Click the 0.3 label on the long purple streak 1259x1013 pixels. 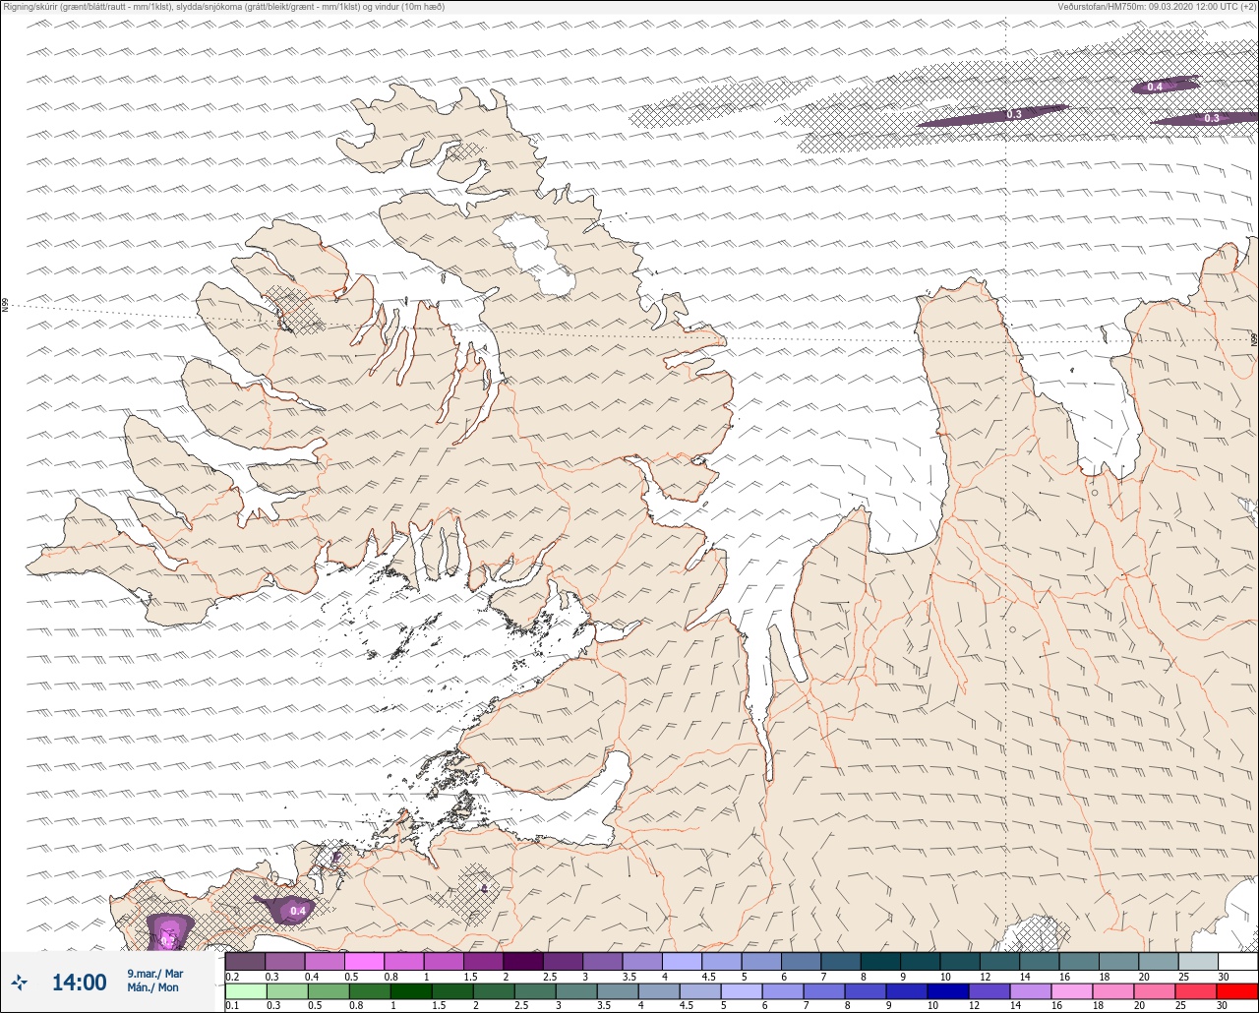point(1014,115)
